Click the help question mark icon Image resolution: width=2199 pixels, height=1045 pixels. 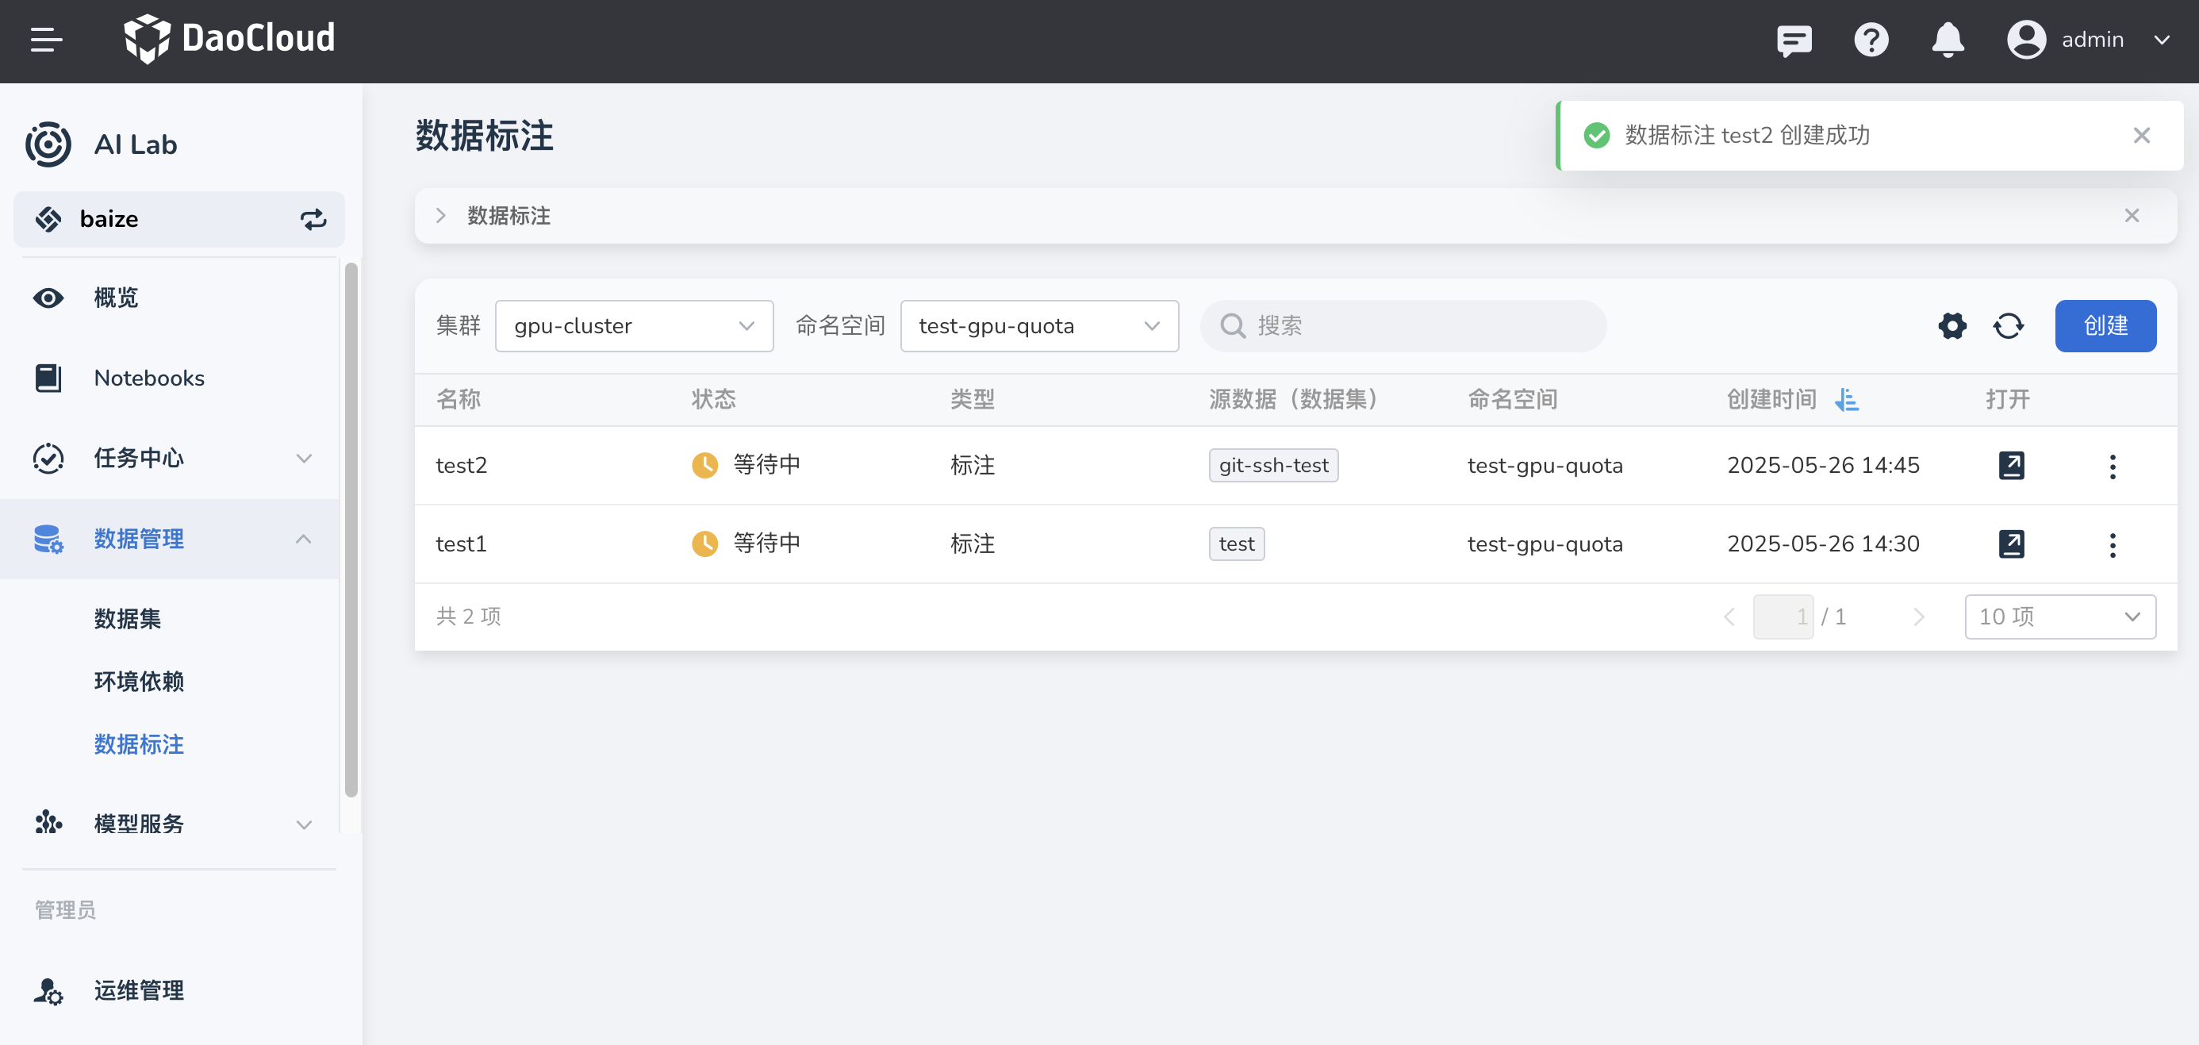[x=1871, y=39]
